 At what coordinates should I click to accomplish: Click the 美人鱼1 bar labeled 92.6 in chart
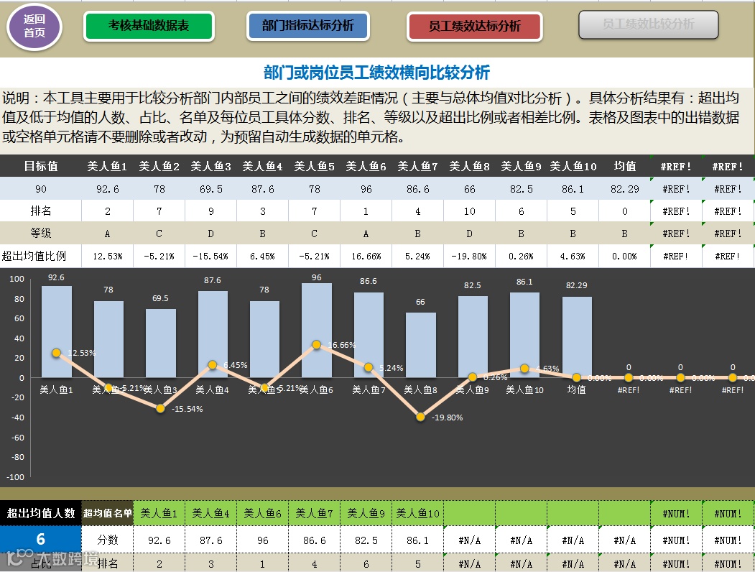56,332
